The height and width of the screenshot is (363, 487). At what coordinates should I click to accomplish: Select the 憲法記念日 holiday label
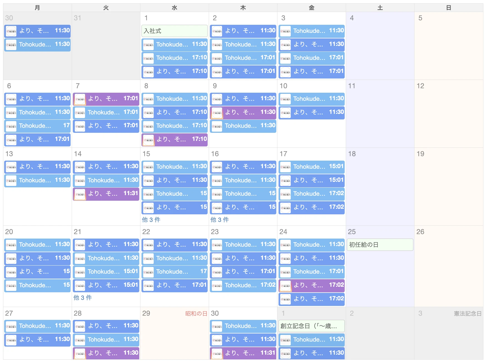468,313
